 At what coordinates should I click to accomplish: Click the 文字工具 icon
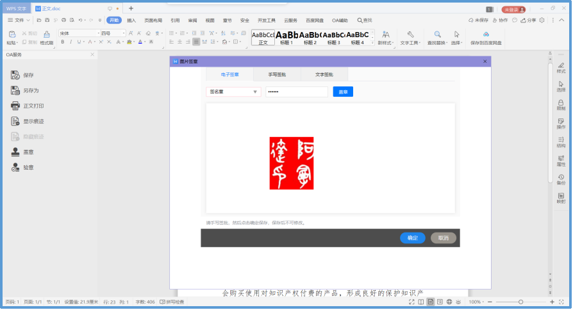pyautogui.click(x=410, y=35)
